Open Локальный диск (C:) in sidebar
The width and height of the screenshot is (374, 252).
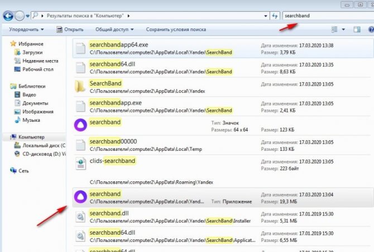click(44, 146)
